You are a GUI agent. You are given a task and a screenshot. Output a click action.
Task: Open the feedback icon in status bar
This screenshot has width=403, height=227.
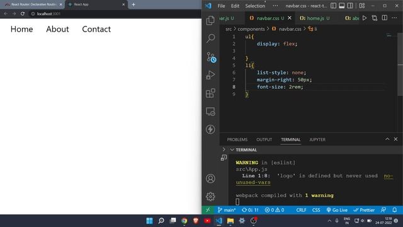point(383,210)
